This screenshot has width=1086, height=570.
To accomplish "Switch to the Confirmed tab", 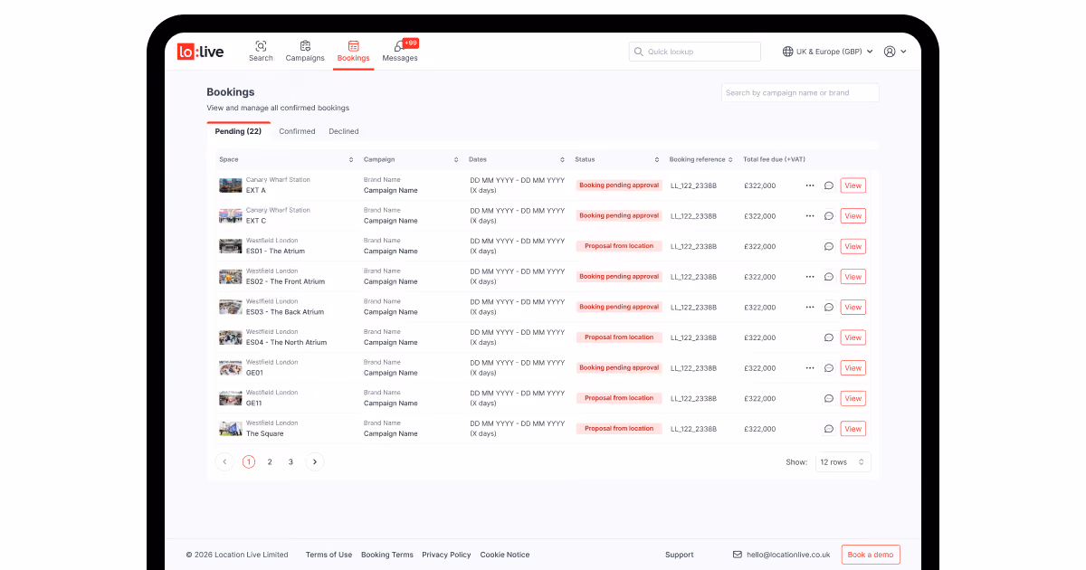I will pos(297,131).
